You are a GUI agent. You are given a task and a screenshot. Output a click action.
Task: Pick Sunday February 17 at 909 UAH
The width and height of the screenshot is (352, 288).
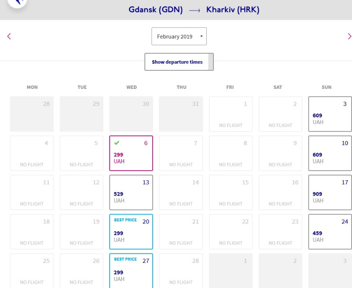coord(330,193)
